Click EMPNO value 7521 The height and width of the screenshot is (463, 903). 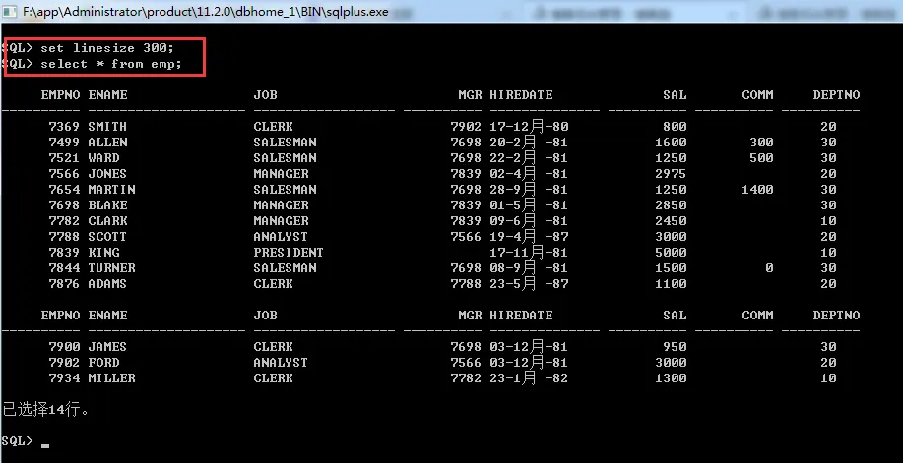click(65, 157)
